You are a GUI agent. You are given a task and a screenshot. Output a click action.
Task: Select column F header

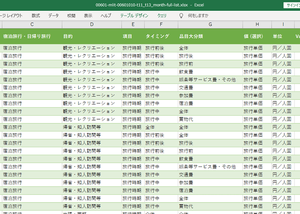[161, 24]
